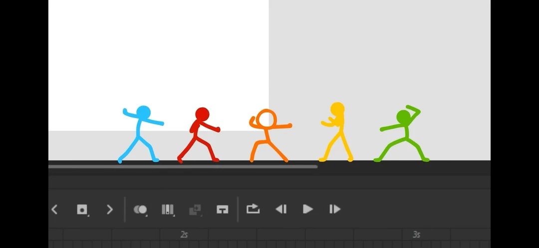
Task: Click the Insert Keyframe icon
Action: pos(82,209)
